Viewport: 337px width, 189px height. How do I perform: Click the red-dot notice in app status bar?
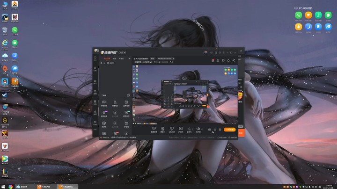(x=118, y=138)
